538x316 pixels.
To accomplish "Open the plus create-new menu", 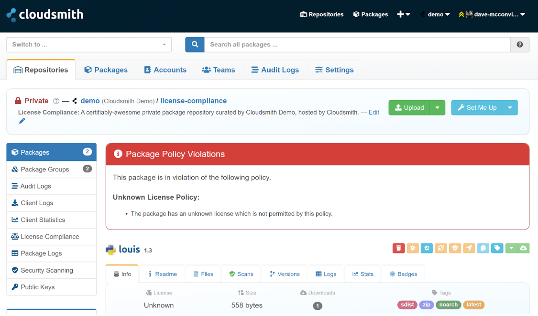I will [403, 14].
